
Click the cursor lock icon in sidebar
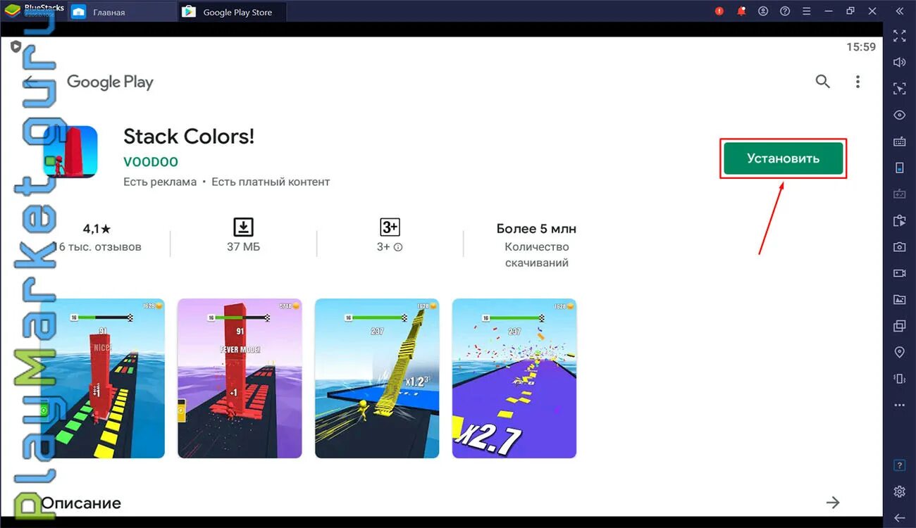(x=899, y=89)
